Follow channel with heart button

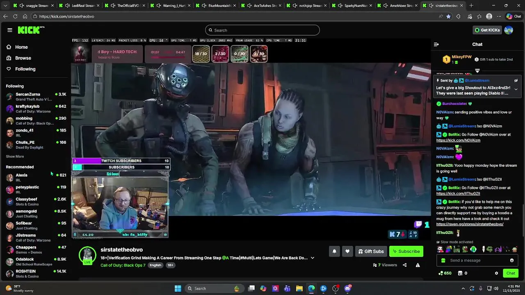click(347, 251)
